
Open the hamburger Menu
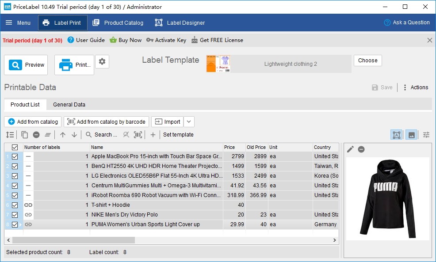(x=18, y=23)
